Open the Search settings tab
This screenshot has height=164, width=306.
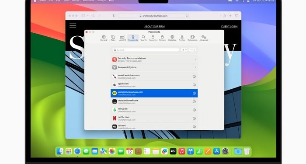(143, 38)
